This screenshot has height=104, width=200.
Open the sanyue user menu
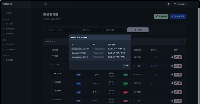click(180, 4)
